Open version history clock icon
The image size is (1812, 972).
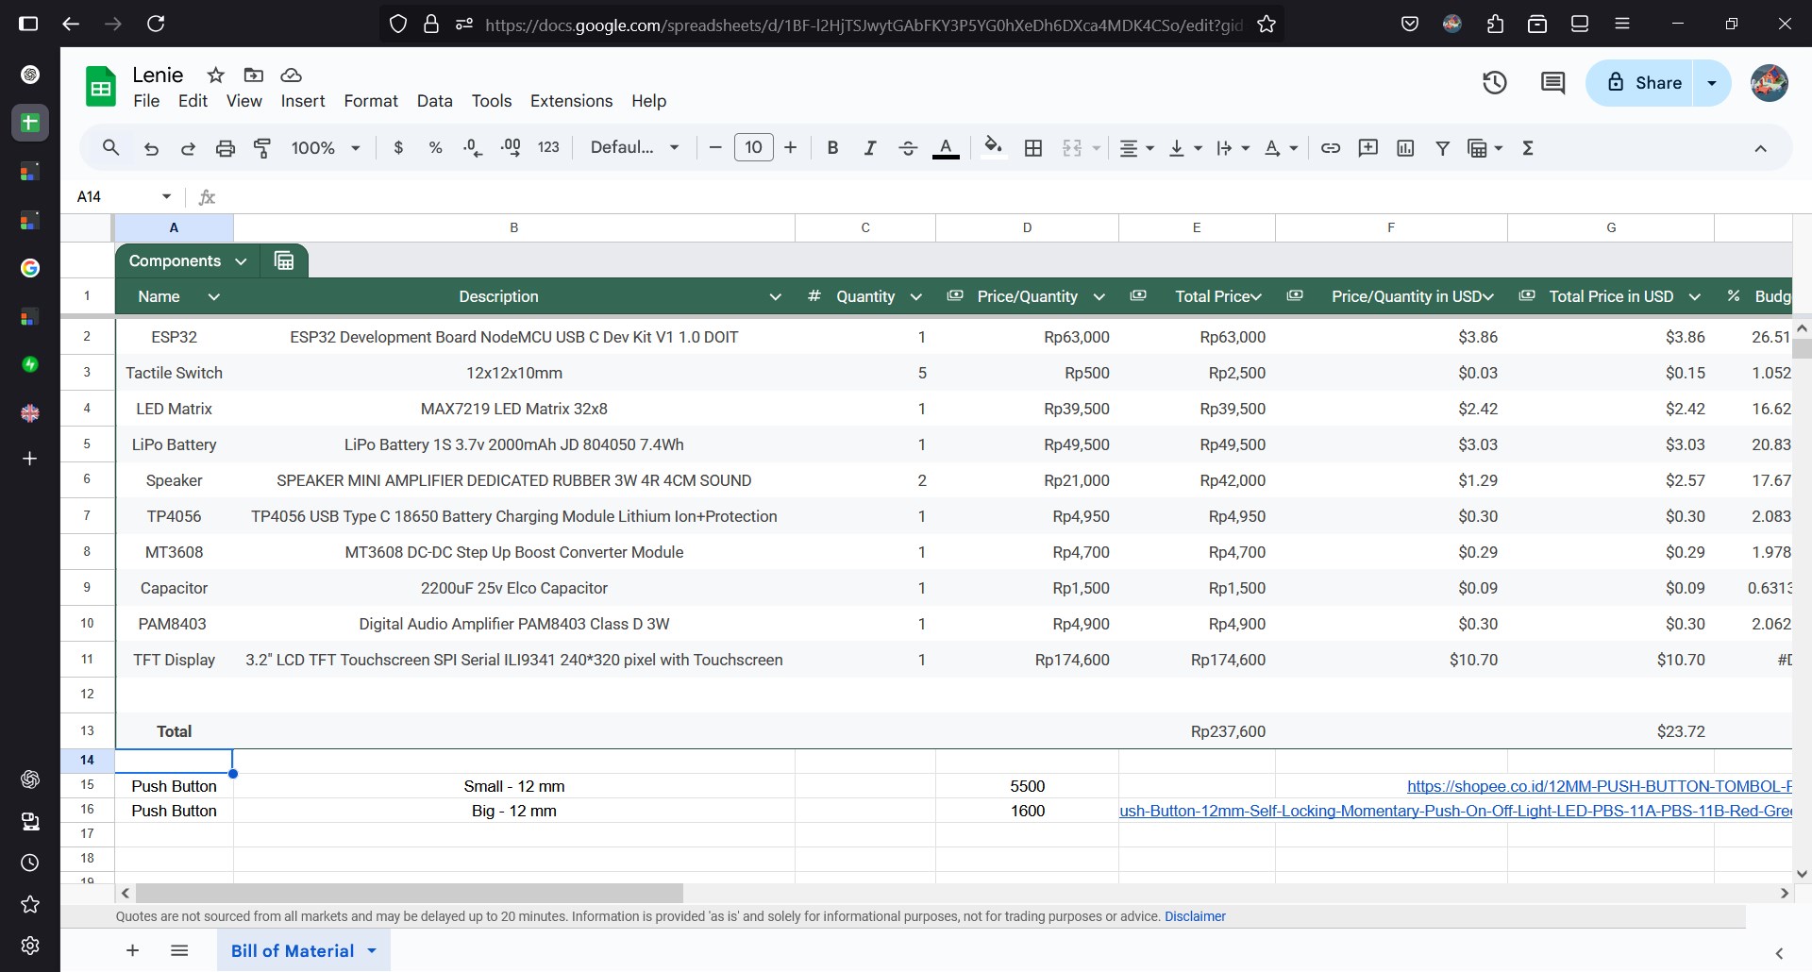point(1494,83)
